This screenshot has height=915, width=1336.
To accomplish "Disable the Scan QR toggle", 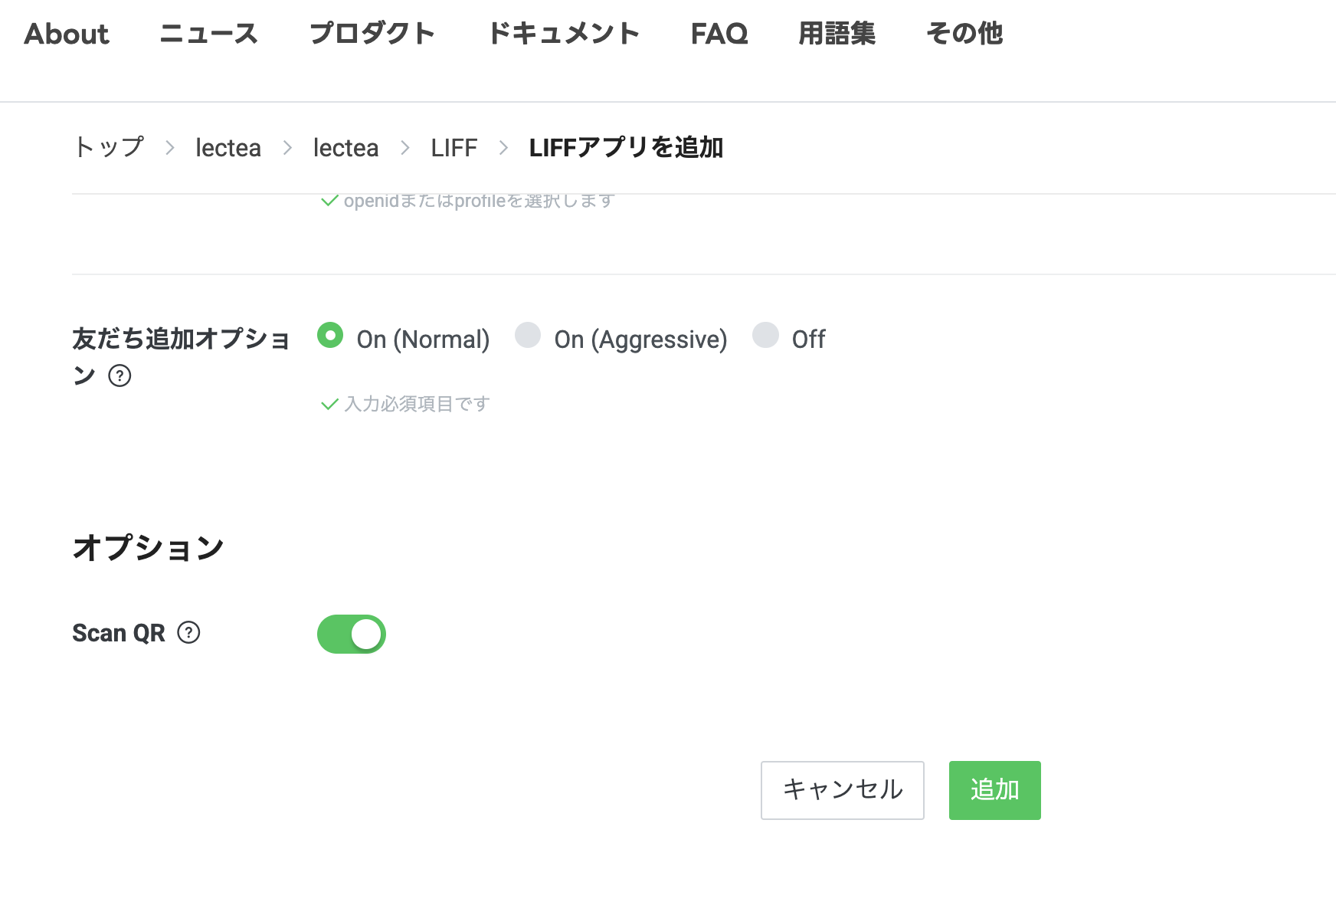I will (351, 634).
